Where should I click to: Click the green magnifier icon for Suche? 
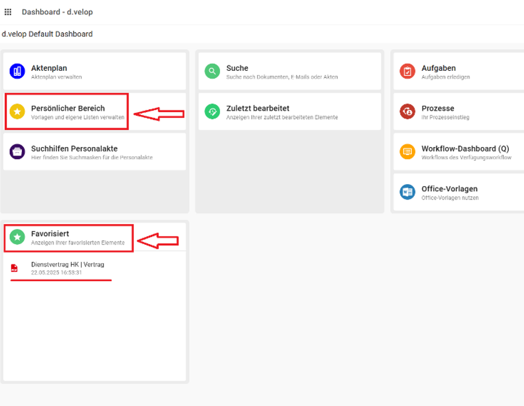click(212, 71)
